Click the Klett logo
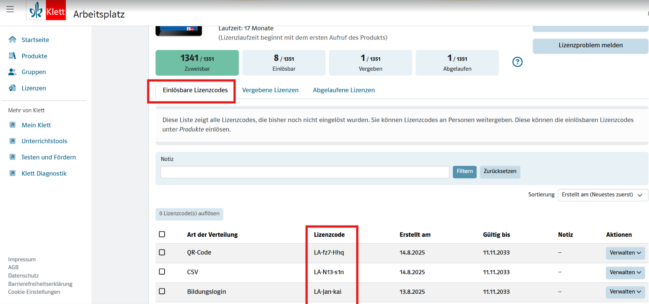Viewport: 649px width, 304px height. coord(46,11)
